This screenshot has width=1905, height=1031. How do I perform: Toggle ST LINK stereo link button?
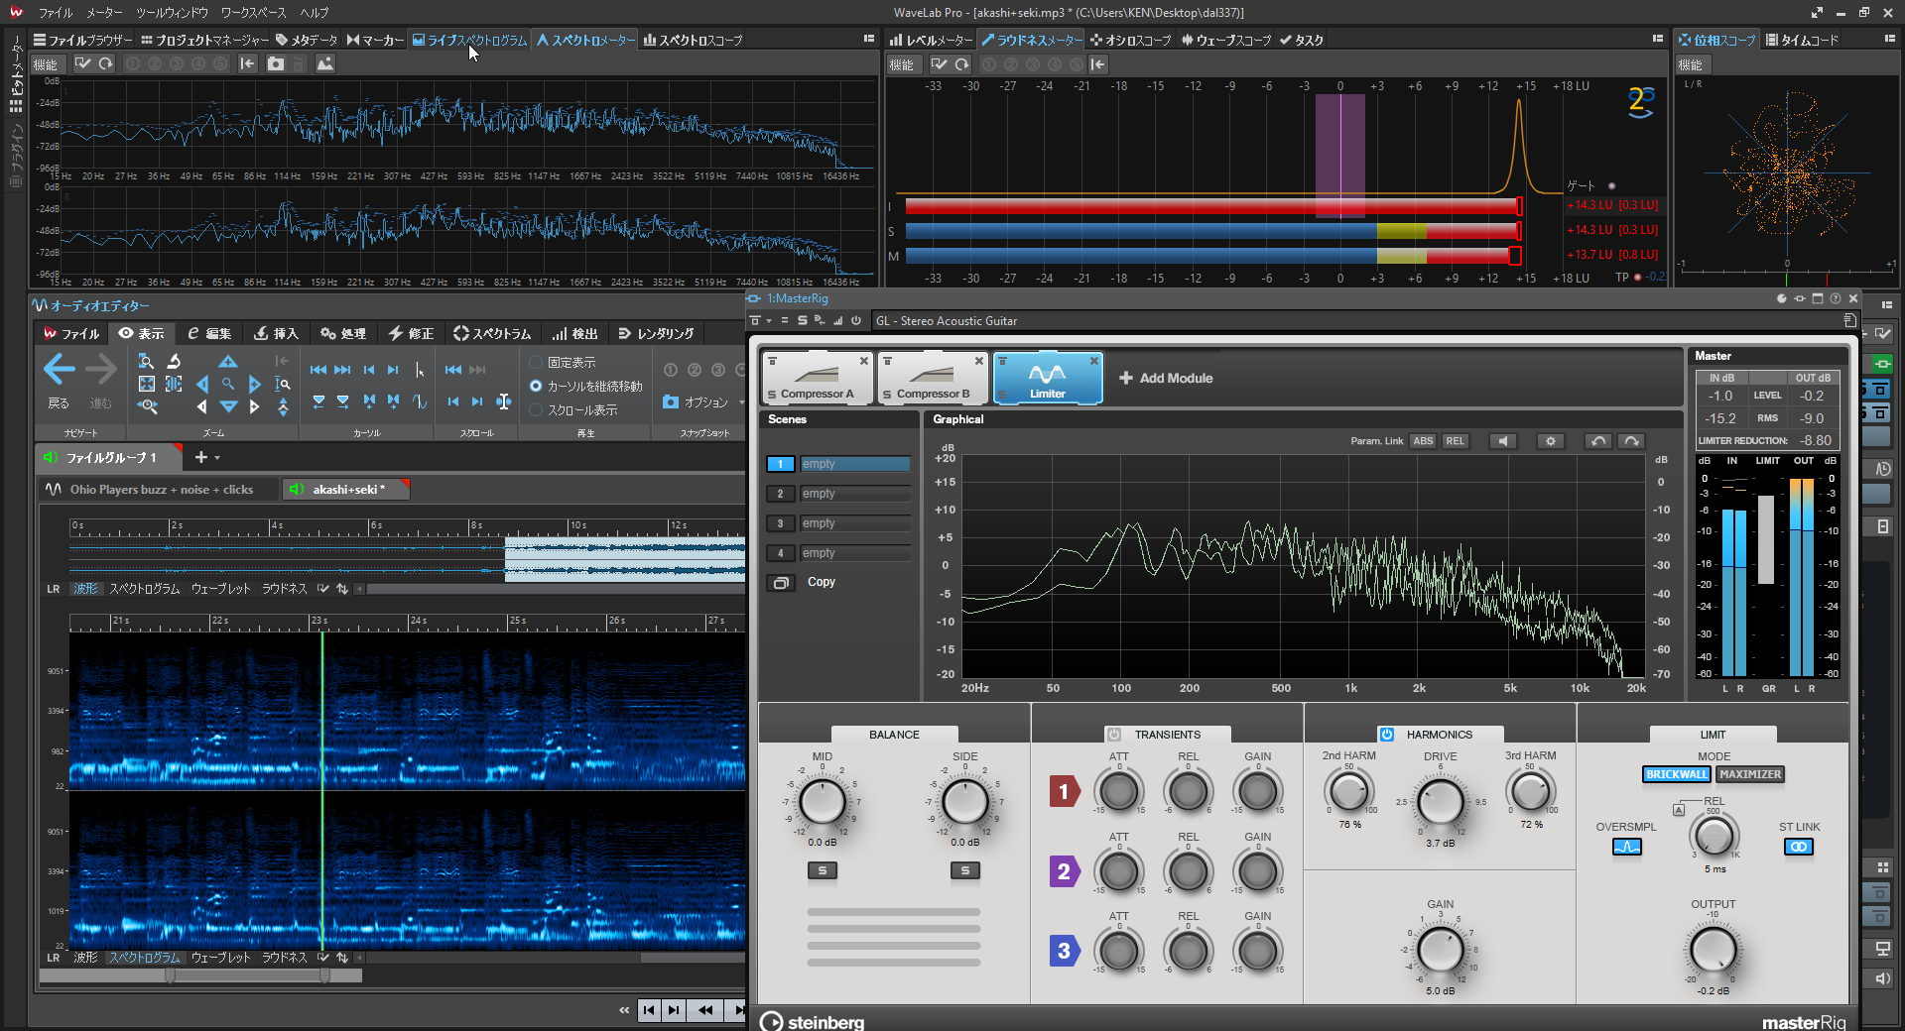(x=1799, y=847)
